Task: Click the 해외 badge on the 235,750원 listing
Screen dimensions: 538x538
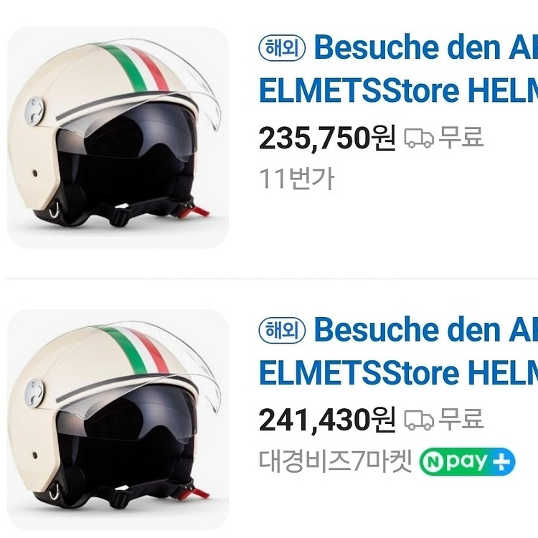Action: [x=281, y=48]
